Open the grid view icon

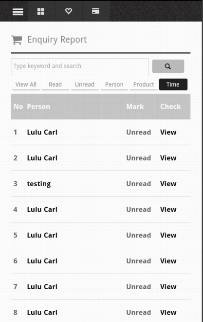coord(41,11)
